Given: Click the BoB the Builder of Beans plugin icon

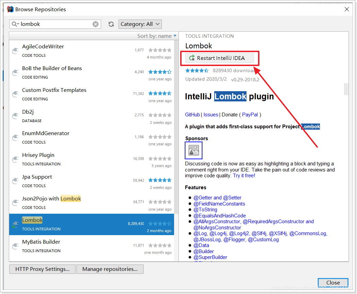Looking at the screenshot, I should (15, 72).
